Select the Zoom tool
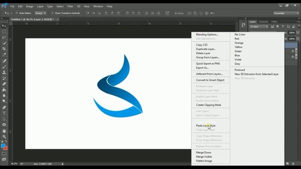This screenshot has width=301, height=169. (4, 137)
